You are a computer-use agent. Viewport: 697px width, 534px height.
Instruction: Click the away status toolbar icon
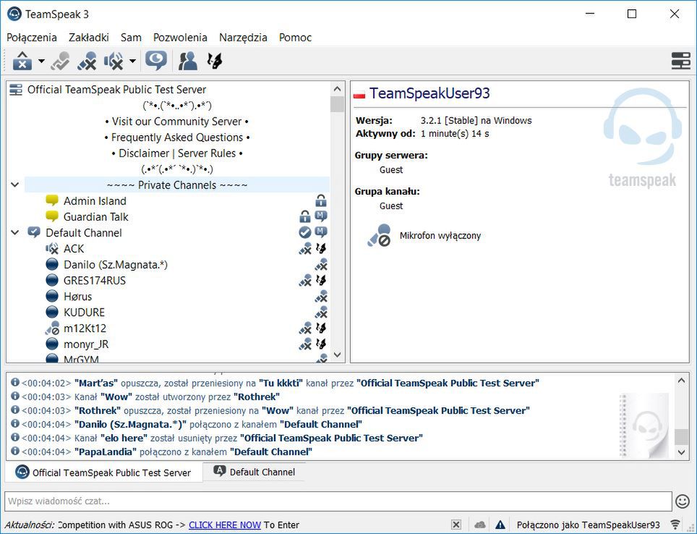(60, 61)
